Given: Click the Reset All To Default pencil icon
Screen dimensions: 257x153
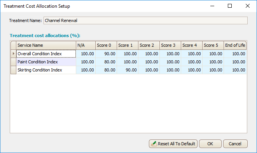Looking at the screenshot, I should click(x=154, y=144).
